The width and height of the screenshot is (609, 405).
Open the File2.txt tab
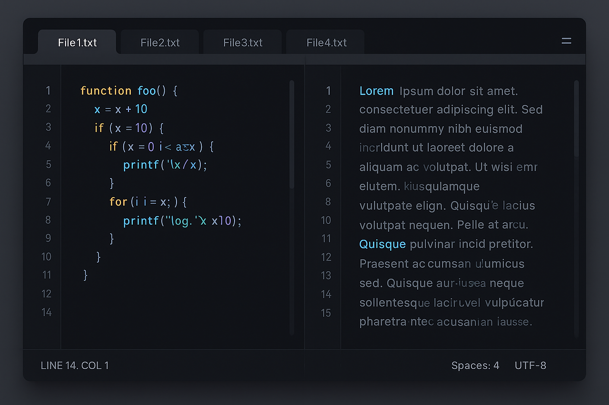point(160,42)
